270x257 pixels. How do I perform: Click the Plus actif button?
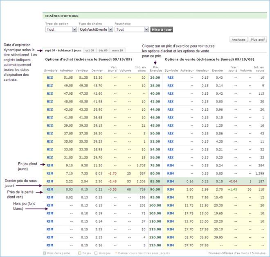pyautogui.click(x=258, y=40)
